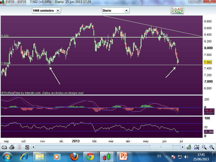
Task: Open the Windows Start menu
Action: 7,157
